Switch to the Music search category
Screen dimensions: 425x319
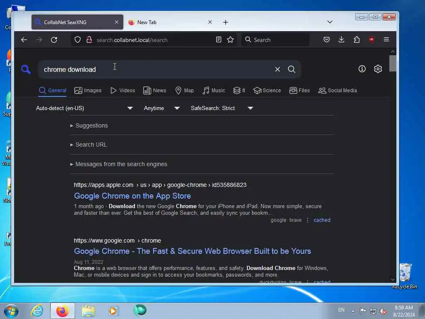point(214,90)
